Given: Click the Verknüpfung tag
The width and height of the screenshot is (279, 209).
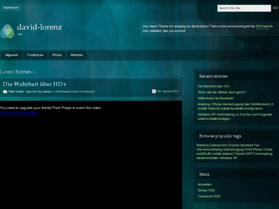Looking at the screenshot, I should pos(264,154).
